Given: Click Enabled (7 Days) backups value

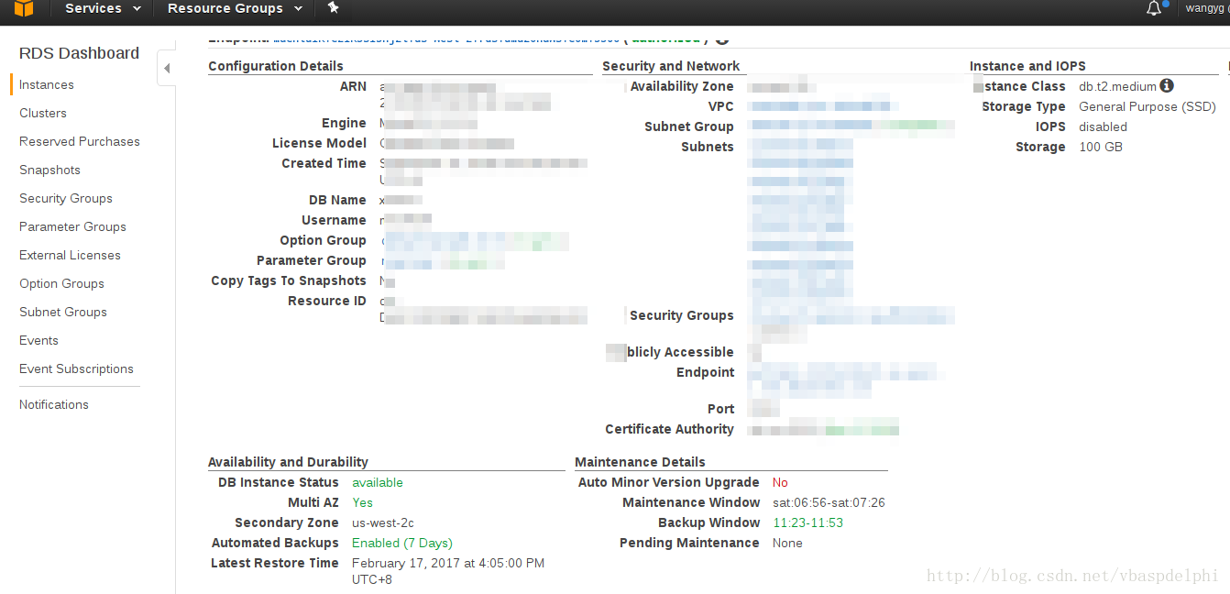Looking at the screenshot, I should 402,543.
